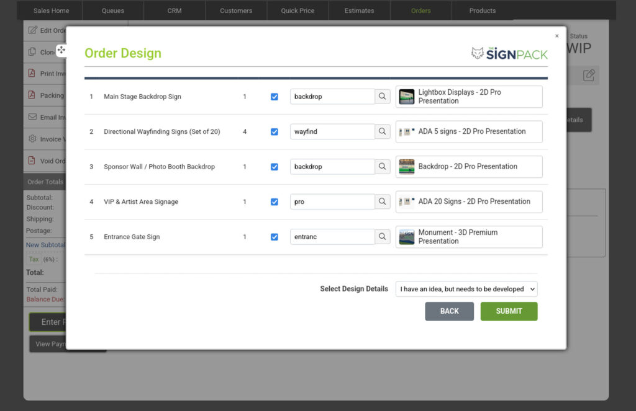Click the Packing slip PDF icon
This screenshot has height=411, width=636.
(x=32, y=95)
